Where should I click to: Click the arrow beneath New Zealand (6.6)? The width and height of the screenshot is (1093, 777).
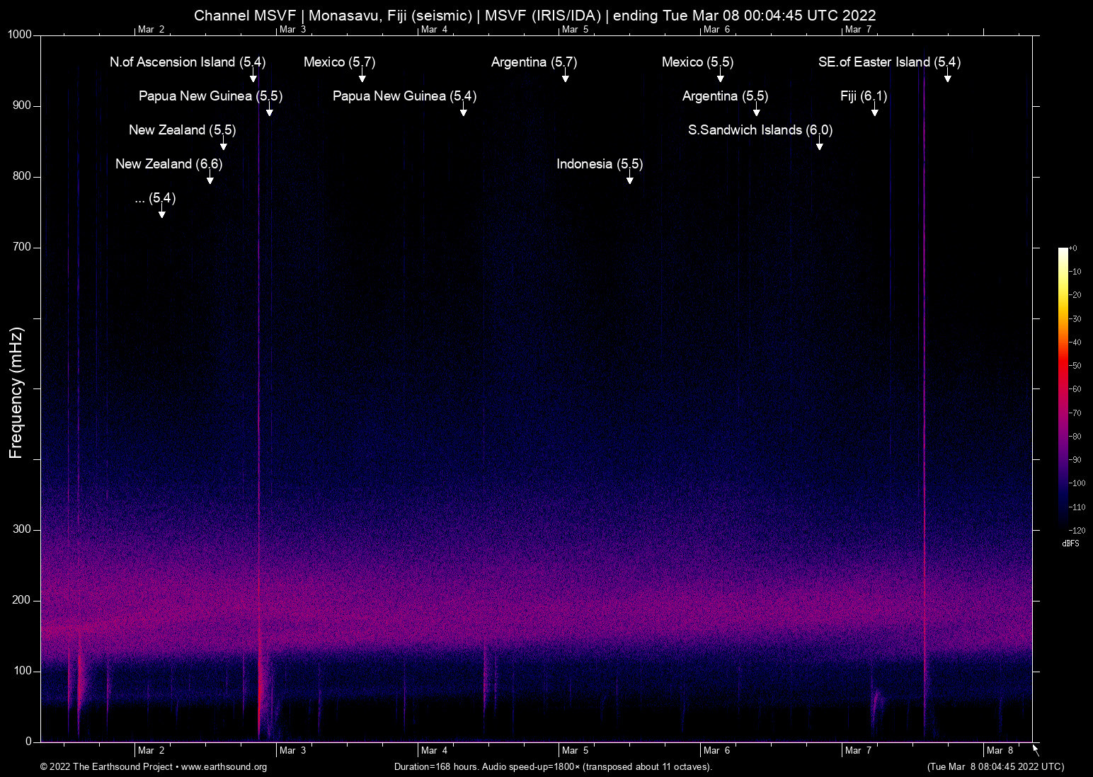click(210, 178)
